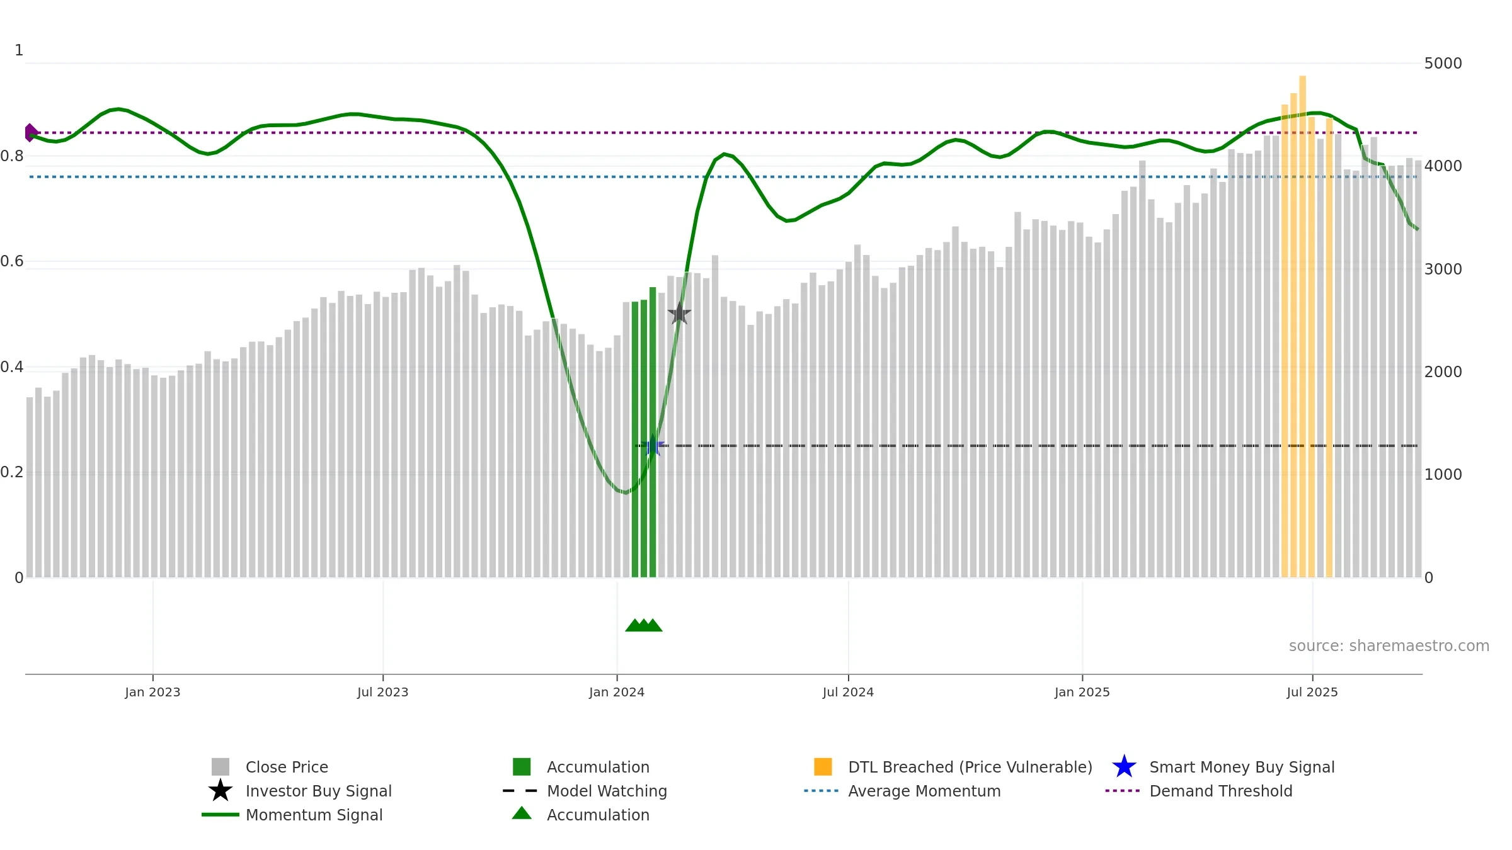1512x850 pixels.
Task: Click the dashed Model Watching legend icon
Action: pos(520,791)
